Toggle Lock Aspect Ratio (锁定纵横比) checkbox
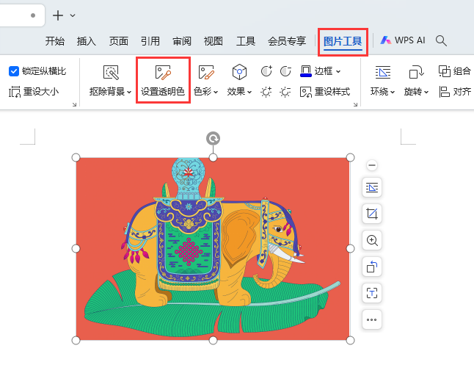This screenshot has height=387, width=474. click(14, 71)
